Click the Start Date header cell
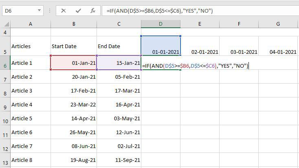The image size is (299, 168). [74, 46]
